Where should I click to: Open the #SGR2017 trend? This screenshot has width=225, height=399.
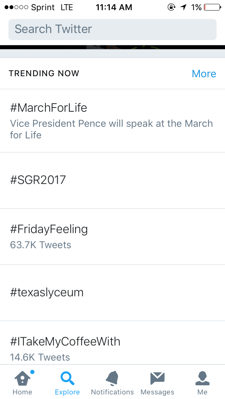click(112, 181)
